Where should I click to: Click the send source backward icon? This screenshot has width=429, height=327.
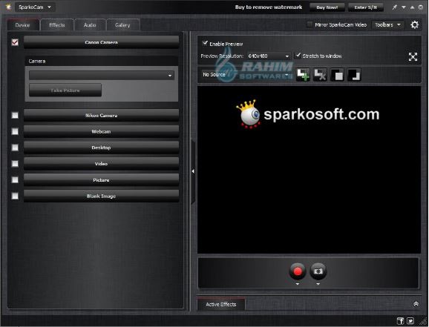click(354, 75)
